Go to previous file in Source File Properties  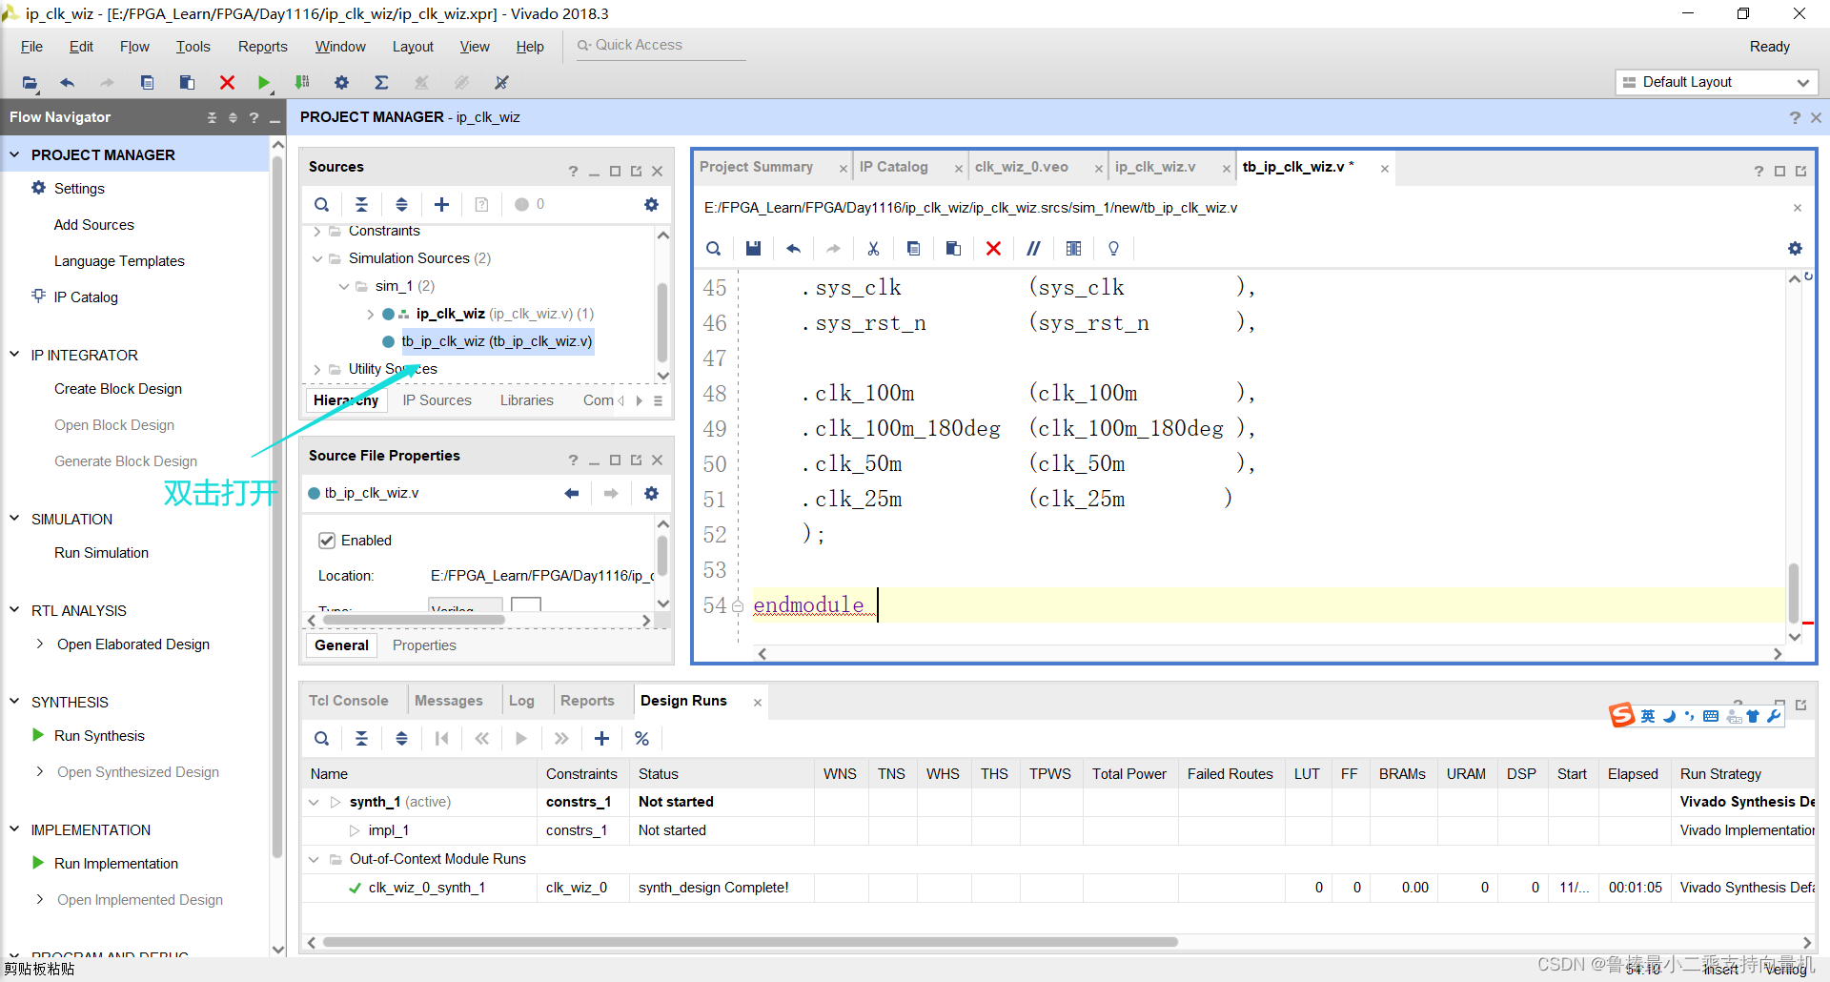coord(571,493)
